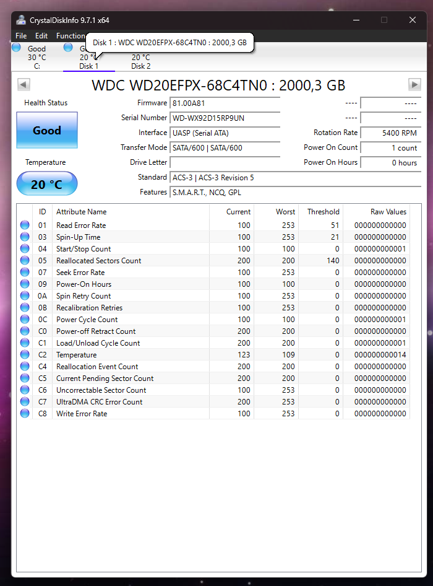Click the Temperature raw value 000000000014
The width and height of the screenshot is (433, 586).
[x=380, y=355]
